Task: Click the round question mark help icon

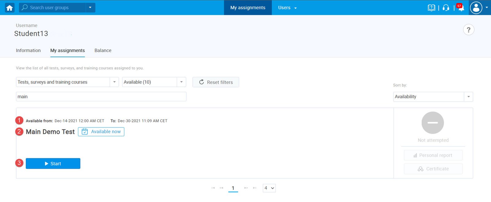Action: coord(468,30)
